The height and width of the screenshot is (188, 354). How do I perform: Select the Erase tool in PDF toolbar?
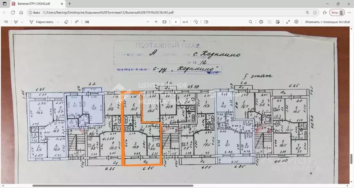[66, 22]
